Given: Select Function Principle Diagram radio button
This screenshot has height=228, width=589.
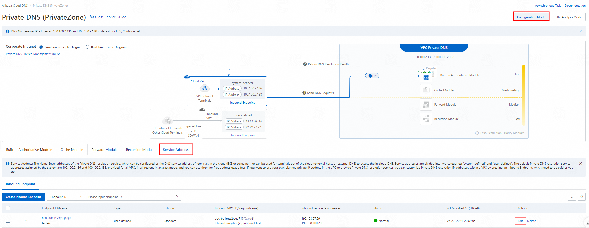Looking at the screenshot, I should pyautogui.click(x=41, y=47).
